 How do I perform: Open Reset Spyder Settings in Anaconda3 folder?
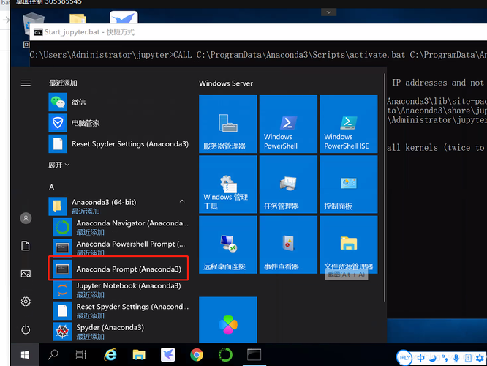(121, 310)
